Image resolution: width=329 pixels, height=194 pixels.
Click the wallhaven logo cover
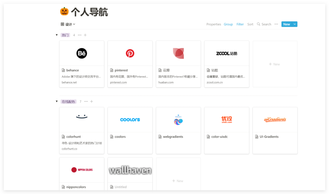[x=130, y=170]
